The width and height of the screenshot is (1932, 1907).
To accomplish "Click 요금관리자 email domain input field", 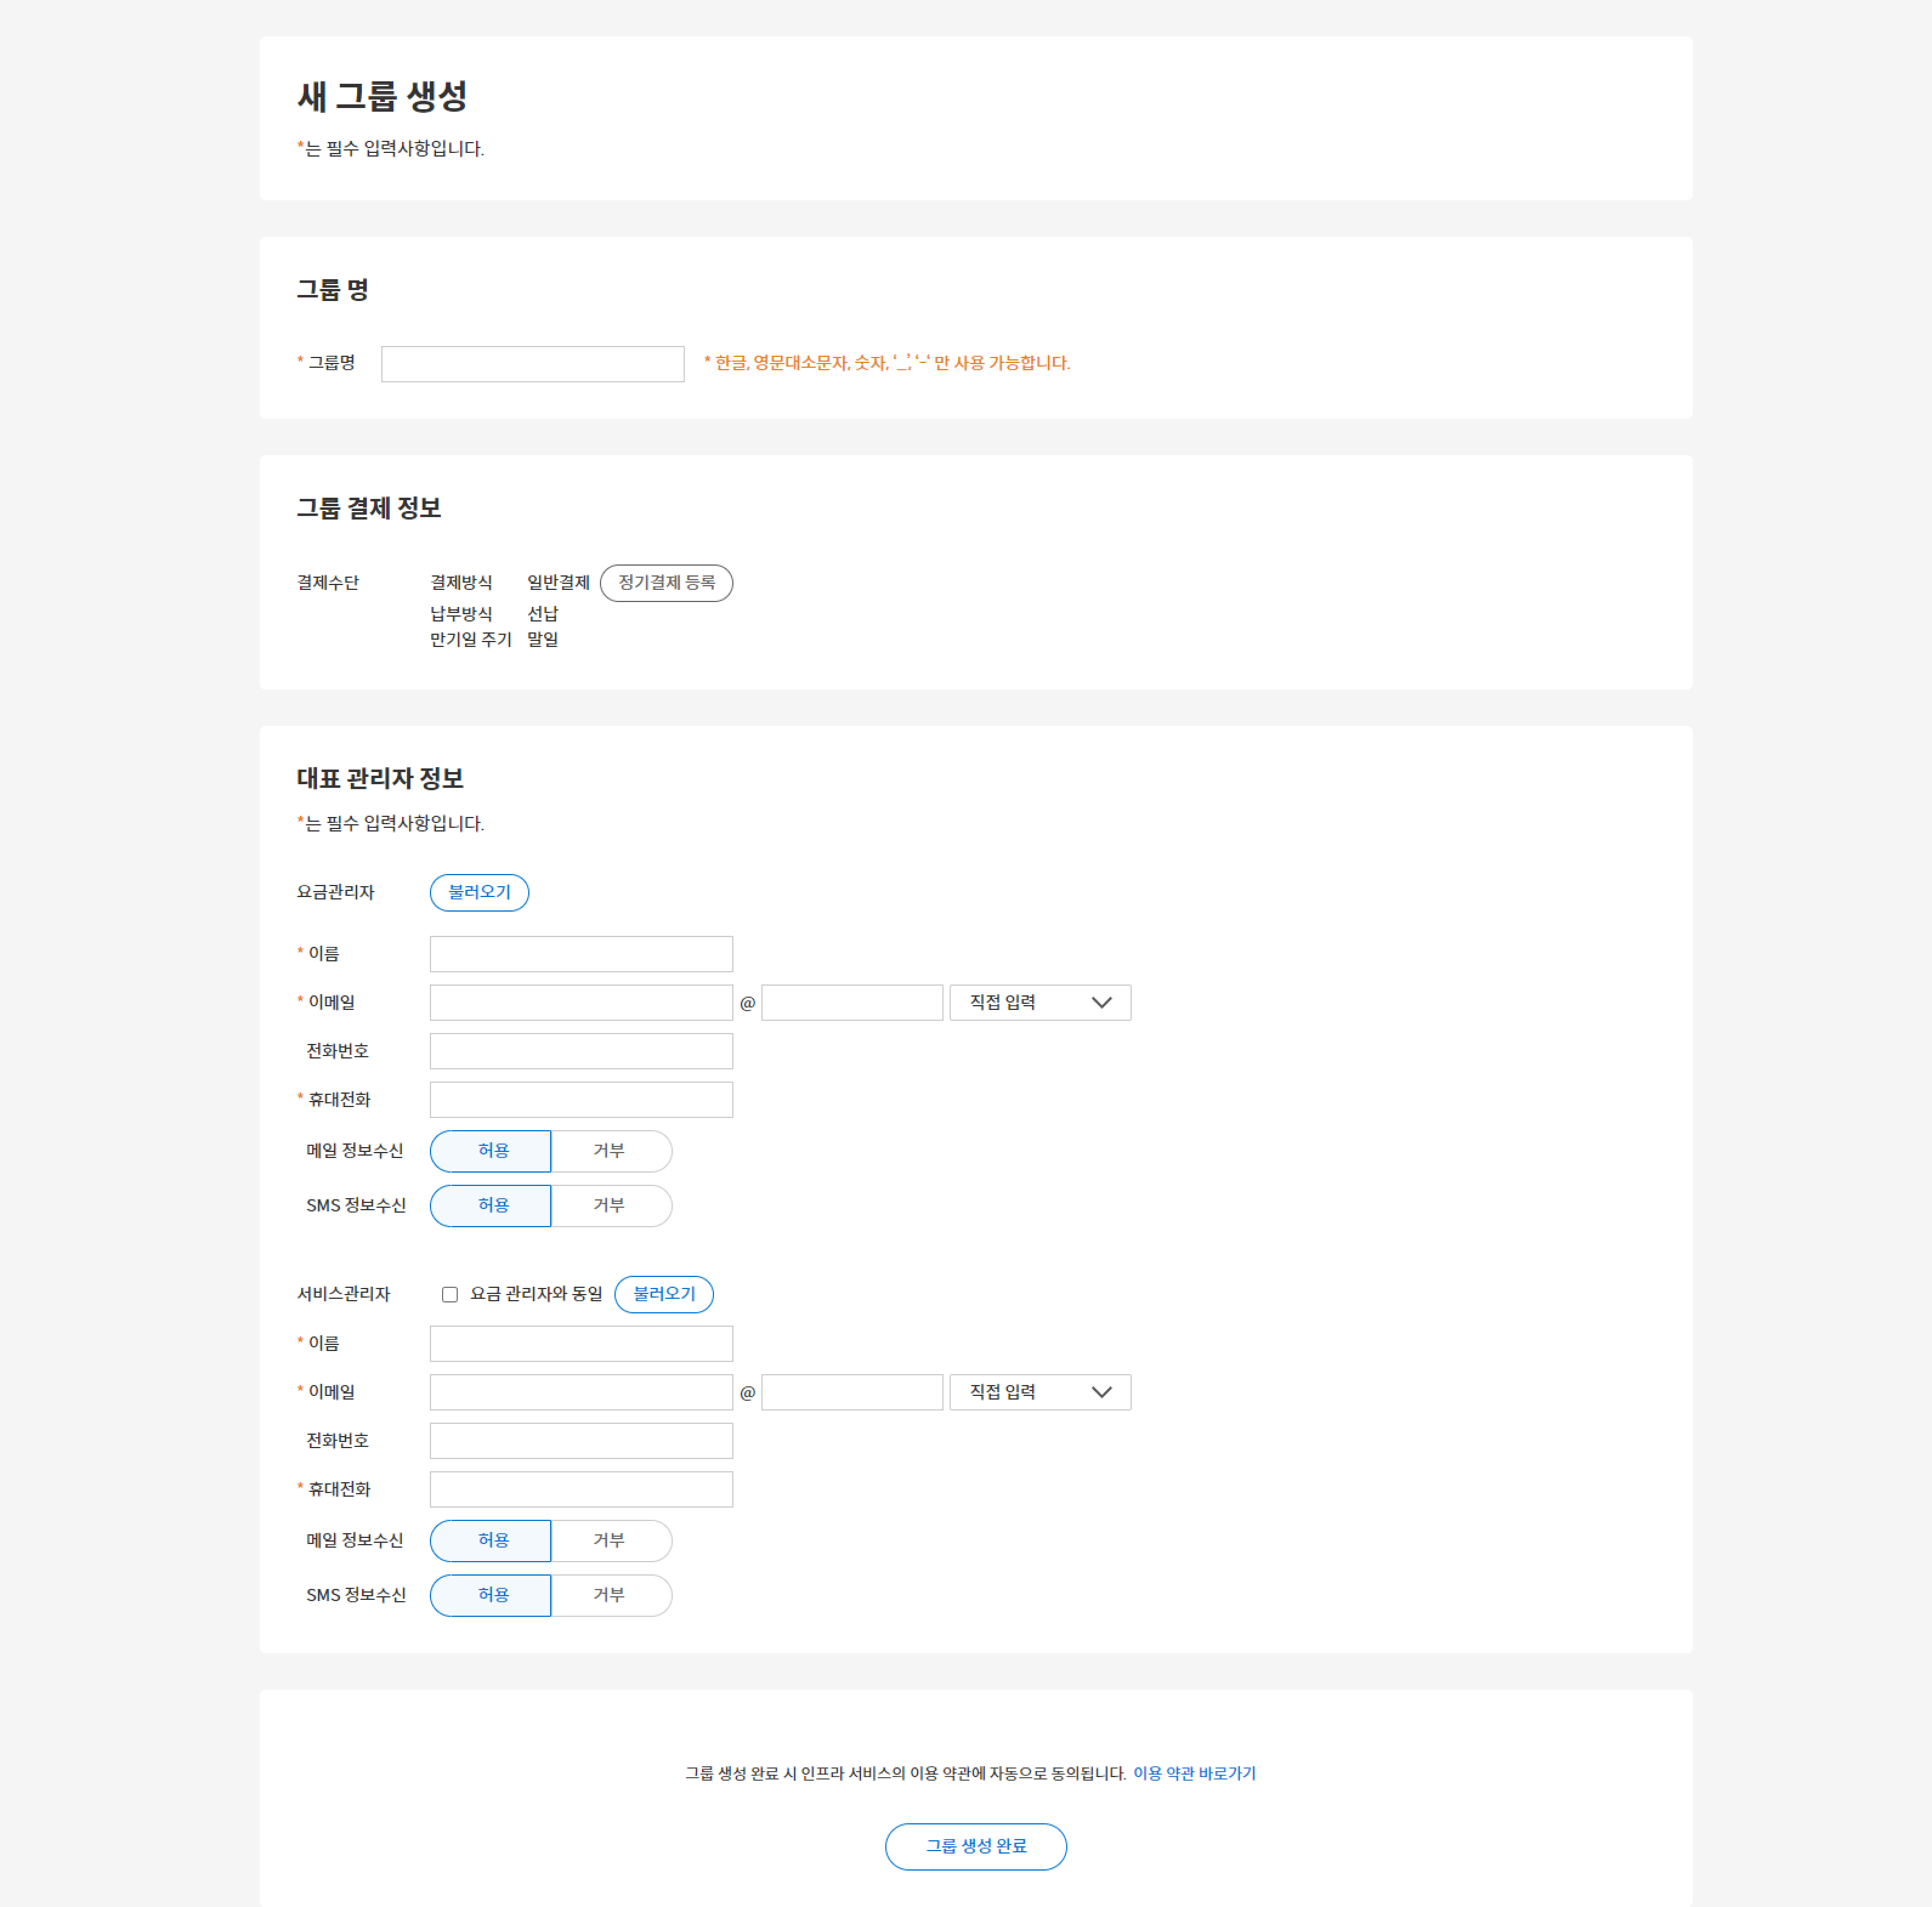I will (x=852, y=1003).
